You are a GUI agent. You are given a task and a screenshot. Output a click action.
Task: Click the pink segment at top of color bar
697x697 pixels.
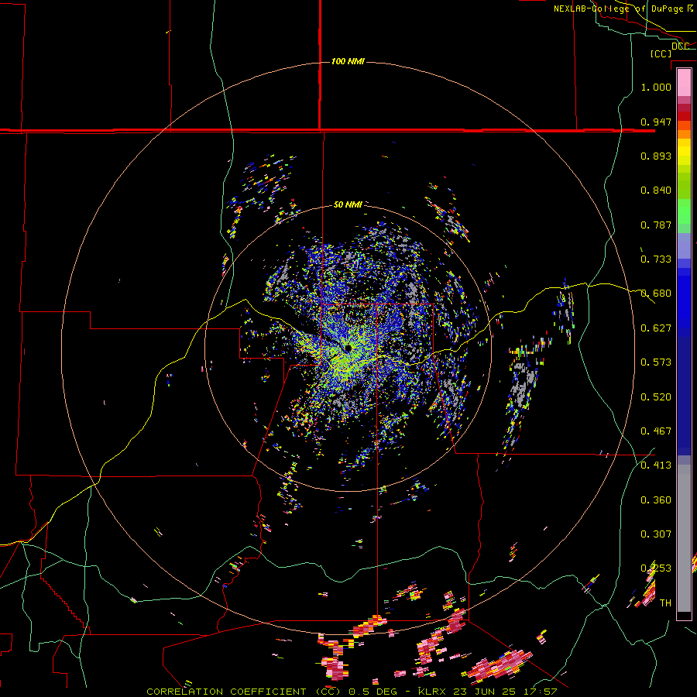tap(684, 82)
